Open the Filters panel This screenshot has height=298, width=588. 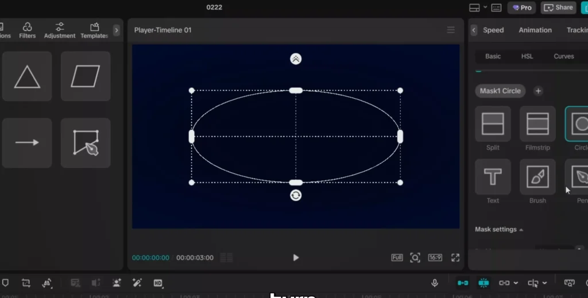point(28,30)
